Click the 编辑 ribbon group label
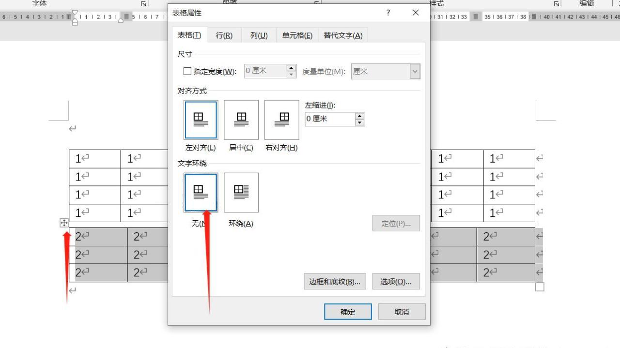 click(587, 3)
